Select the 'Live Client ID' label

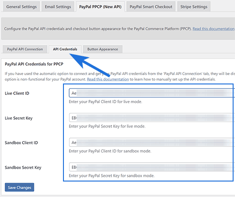pos(17,93)
